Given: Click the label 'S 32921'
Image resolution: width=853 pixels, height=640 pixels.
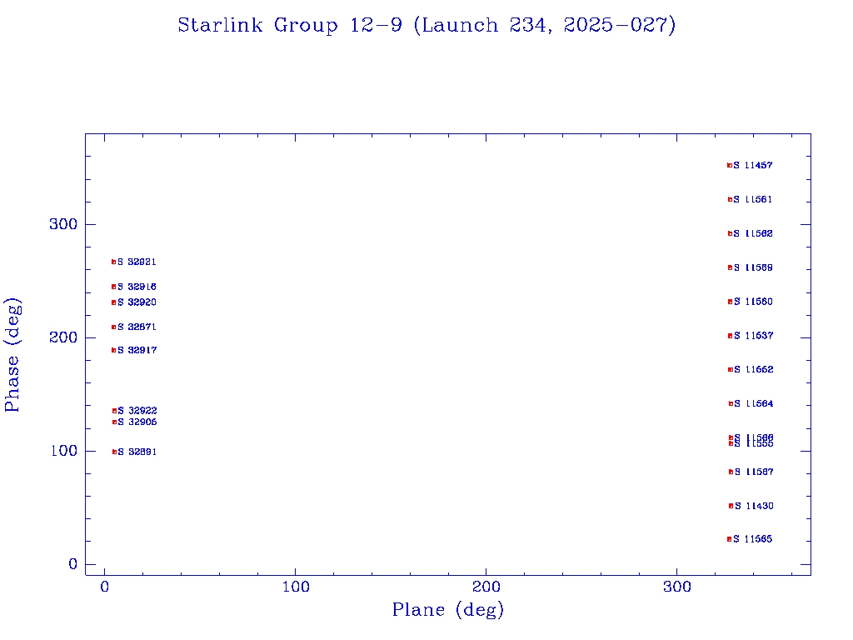Looking at the screenshot, I should point(137,262).
